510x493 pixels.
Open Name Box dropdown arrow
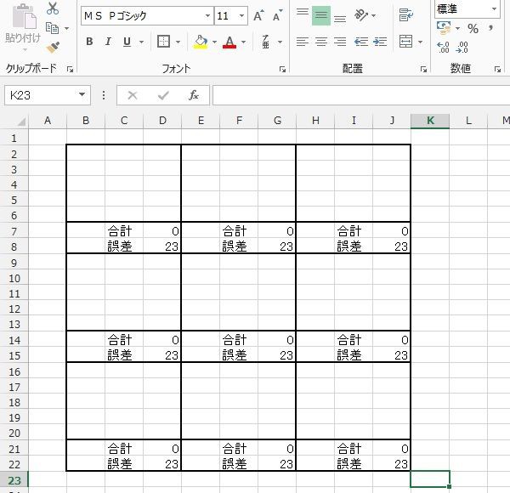point(82,94)
